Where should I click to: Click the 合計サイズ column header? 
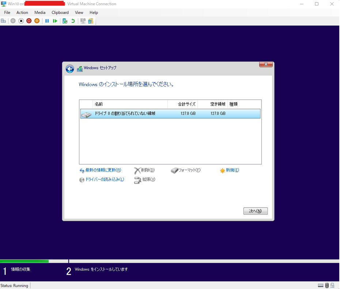[x=182, y=104]
